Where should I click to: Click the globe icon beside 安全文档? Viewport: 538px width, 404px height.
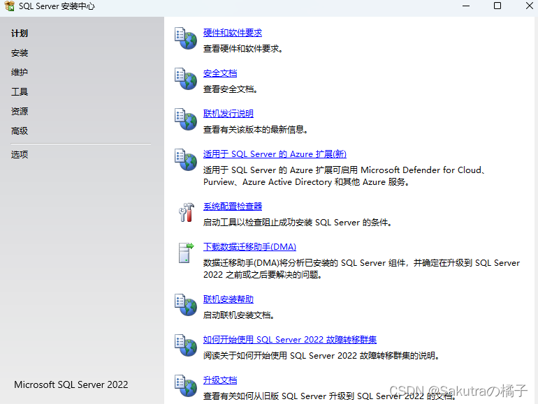click(186, 79)
